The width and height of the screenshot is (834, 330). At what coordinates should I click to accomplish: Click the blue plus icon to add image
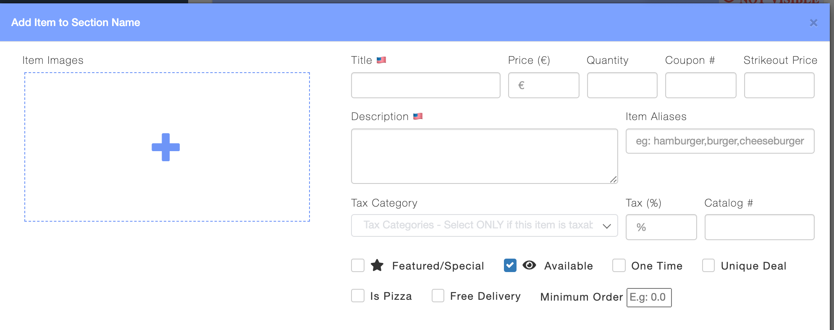(165, 147)
